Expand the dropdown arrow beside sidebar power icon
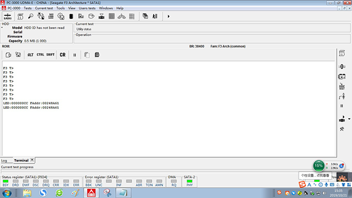Viewport: 352px width, 198px height. [x=349, y=119]
